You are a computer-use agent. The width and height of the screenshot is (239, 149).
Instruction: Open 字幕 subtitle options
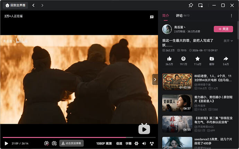click(x=129, y=143)
